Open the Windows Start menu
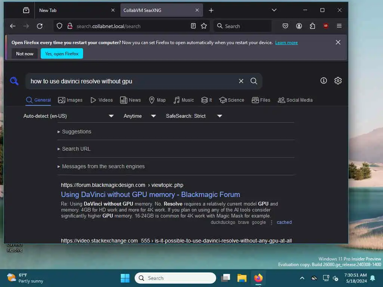Viewport: 383px width, 287px height. click(x=125, y=278)
